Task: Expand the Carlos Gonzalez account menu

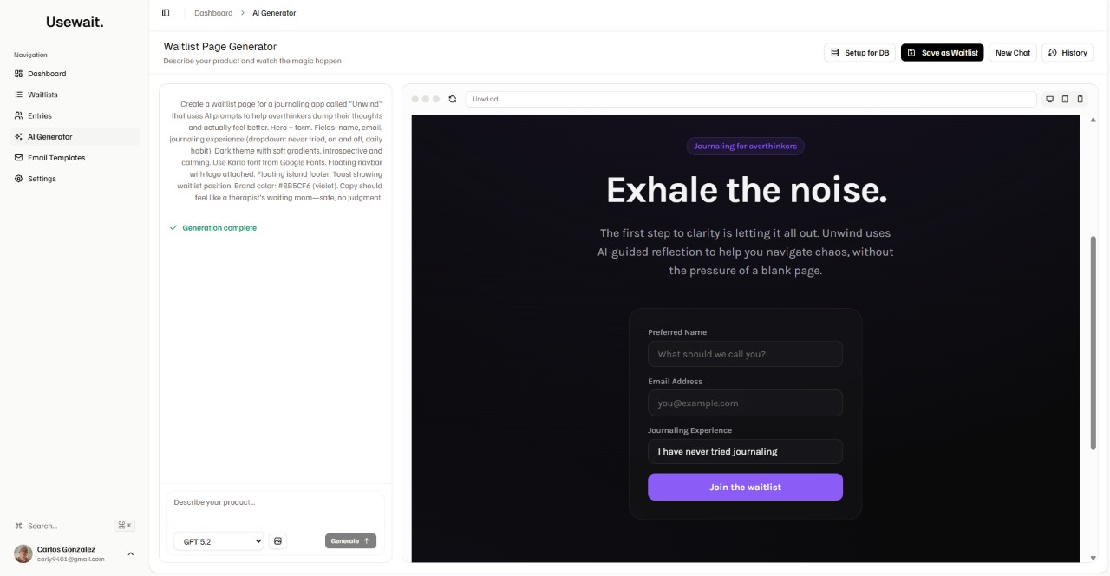Action: [131, 553]
